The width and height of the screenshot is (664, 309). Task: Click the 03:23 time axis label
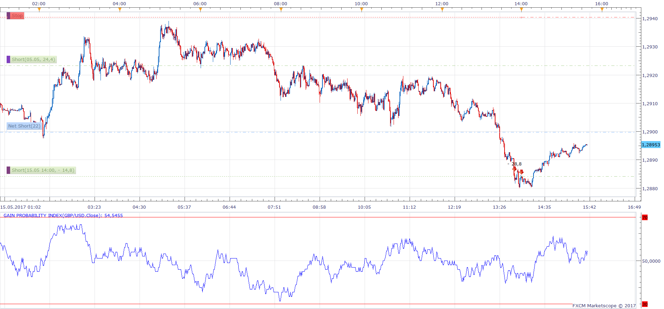click(x=94, y=207)
